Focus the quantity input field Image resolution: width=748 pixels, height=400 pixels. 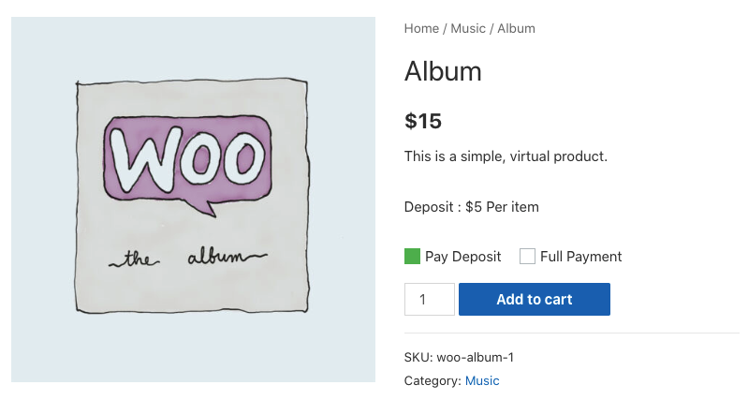pos(429,300)
